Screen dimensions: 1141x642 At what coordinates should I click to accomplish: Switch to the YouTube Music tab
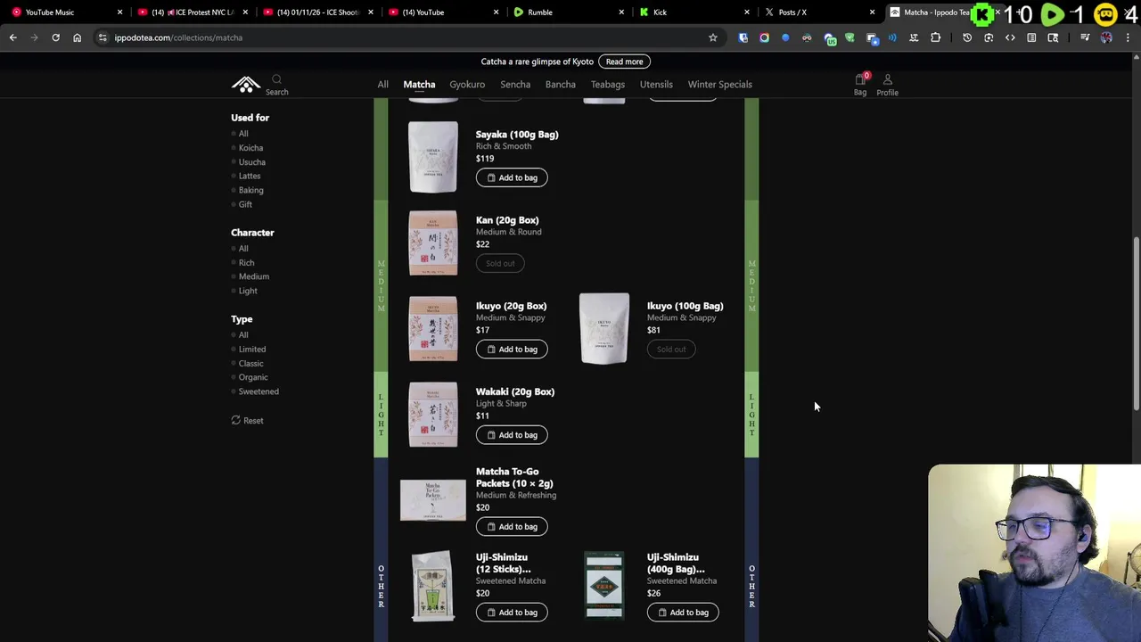pos(67,12)
